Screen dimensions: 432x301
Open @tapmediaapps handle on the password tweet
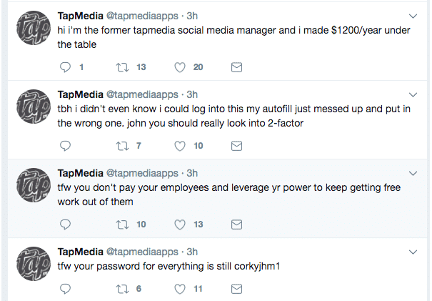[x=142, y=252]
